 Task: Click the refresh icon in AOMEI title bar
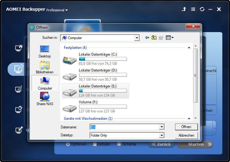coord(202,9)
